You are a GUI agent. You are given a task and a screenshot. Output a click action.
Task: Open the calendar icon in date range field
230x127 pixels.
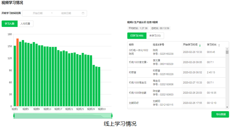coord(83,13)
